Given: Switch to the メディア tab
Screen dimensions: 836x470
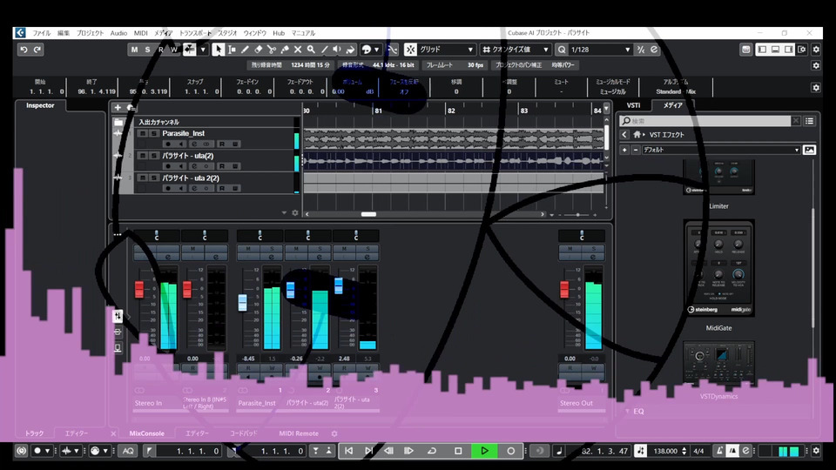Looking at the screenshot, I should pos(673,105).
